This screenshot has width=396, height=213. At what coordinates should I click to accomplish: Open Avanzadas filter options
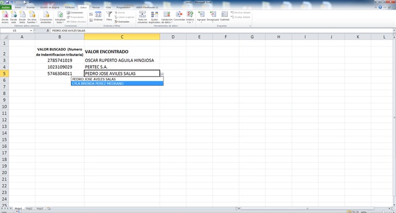122,22
